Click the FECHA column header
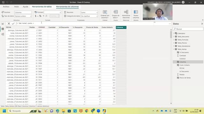Image resolution: width=204 pixels, height=114 pixels. click(x=17, y=28)
